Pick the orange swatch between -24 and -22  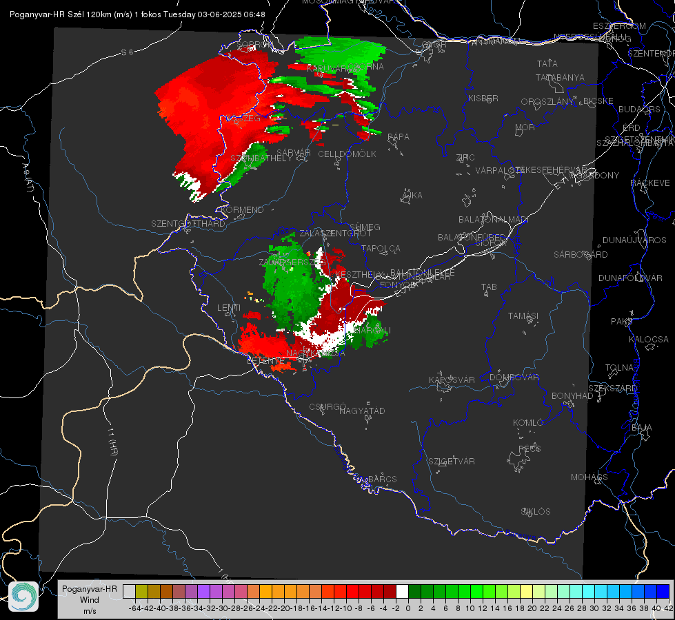[x=265, y=591]
